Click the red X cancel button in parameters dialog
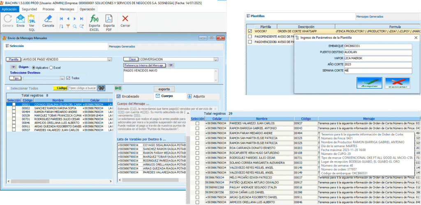 [x=397, y=83]
